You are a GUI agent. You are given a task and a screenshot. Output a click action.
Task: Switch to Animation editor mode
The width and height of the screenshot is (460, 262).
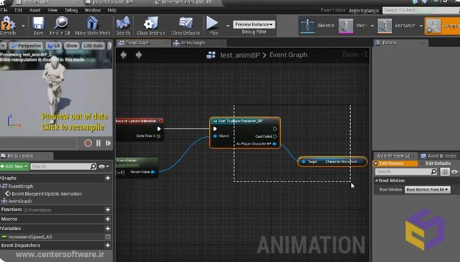[x=397, y=26]
